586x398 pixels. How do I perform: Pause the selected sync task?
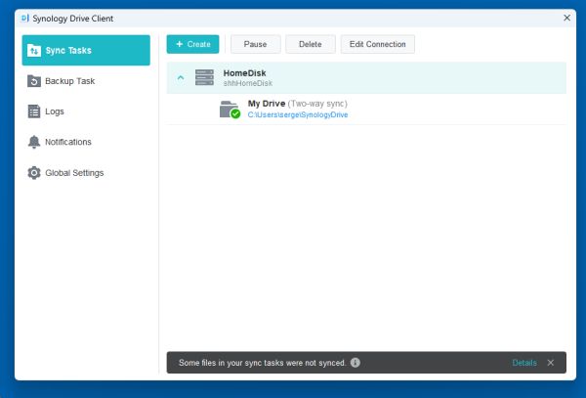point(255,44)
